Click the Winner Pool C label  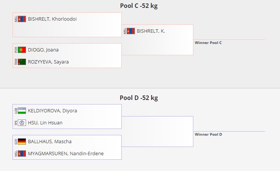pos(208,42)
